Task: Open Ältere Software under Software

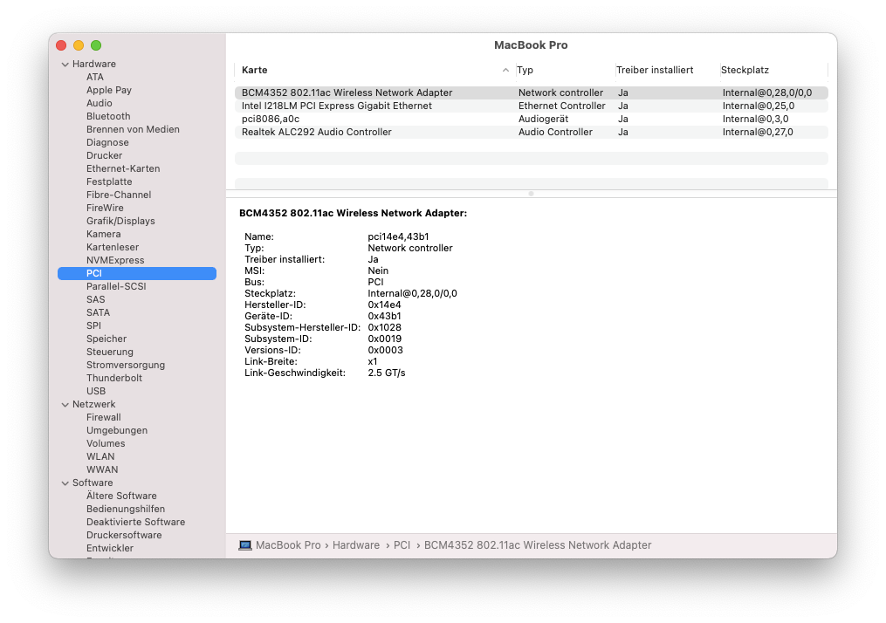Action: pos(121,496)
